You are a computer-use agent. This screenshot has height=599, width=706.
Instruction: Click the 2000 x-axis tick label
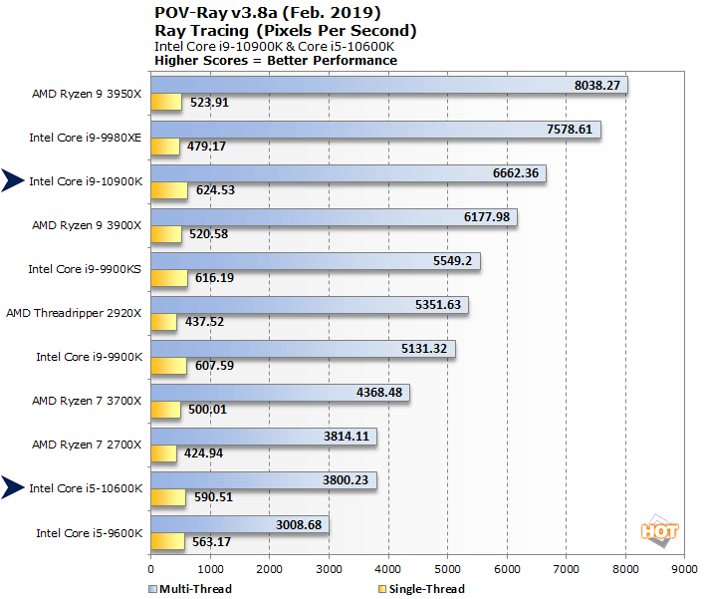pos(269,569)
